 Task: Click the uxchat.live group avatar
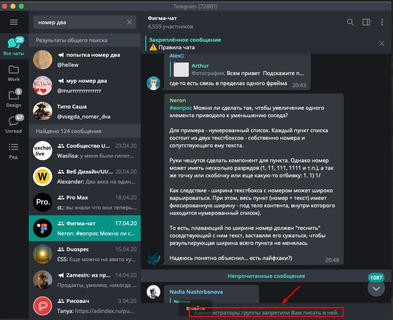point(43,151)
